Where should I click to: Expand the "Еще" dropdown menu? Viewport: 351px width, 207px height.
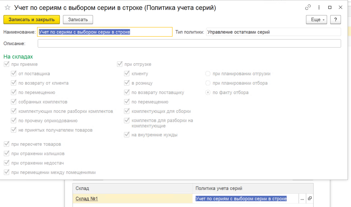click(x=316, y=19)
